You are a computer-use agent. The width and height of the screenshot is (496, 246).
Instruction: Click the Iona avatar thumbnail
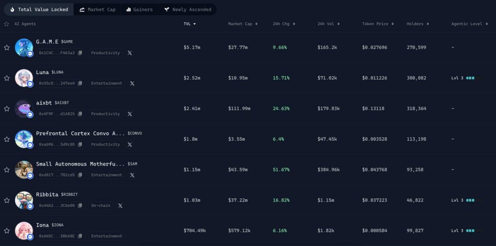tap(24, 231)
